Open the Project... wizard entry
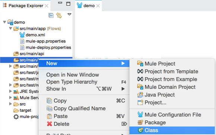216x135 pixels. [155, 102]
